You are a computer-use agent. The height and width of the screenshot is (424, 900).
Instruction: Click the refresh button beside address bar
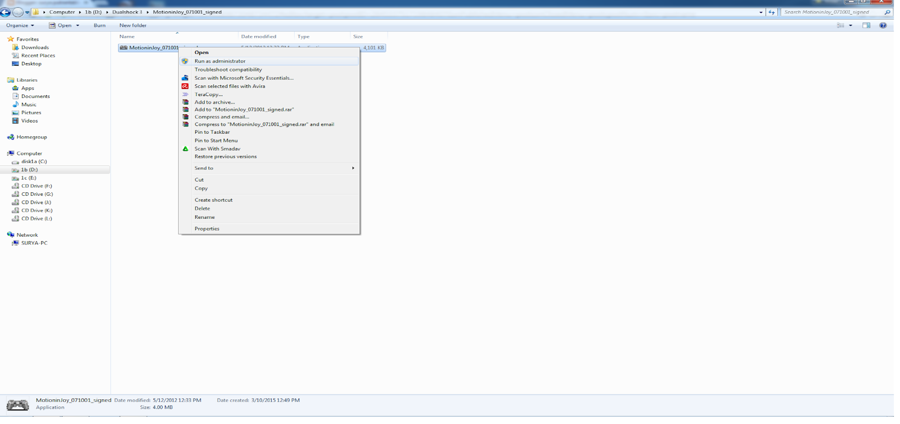click(772, 12)
